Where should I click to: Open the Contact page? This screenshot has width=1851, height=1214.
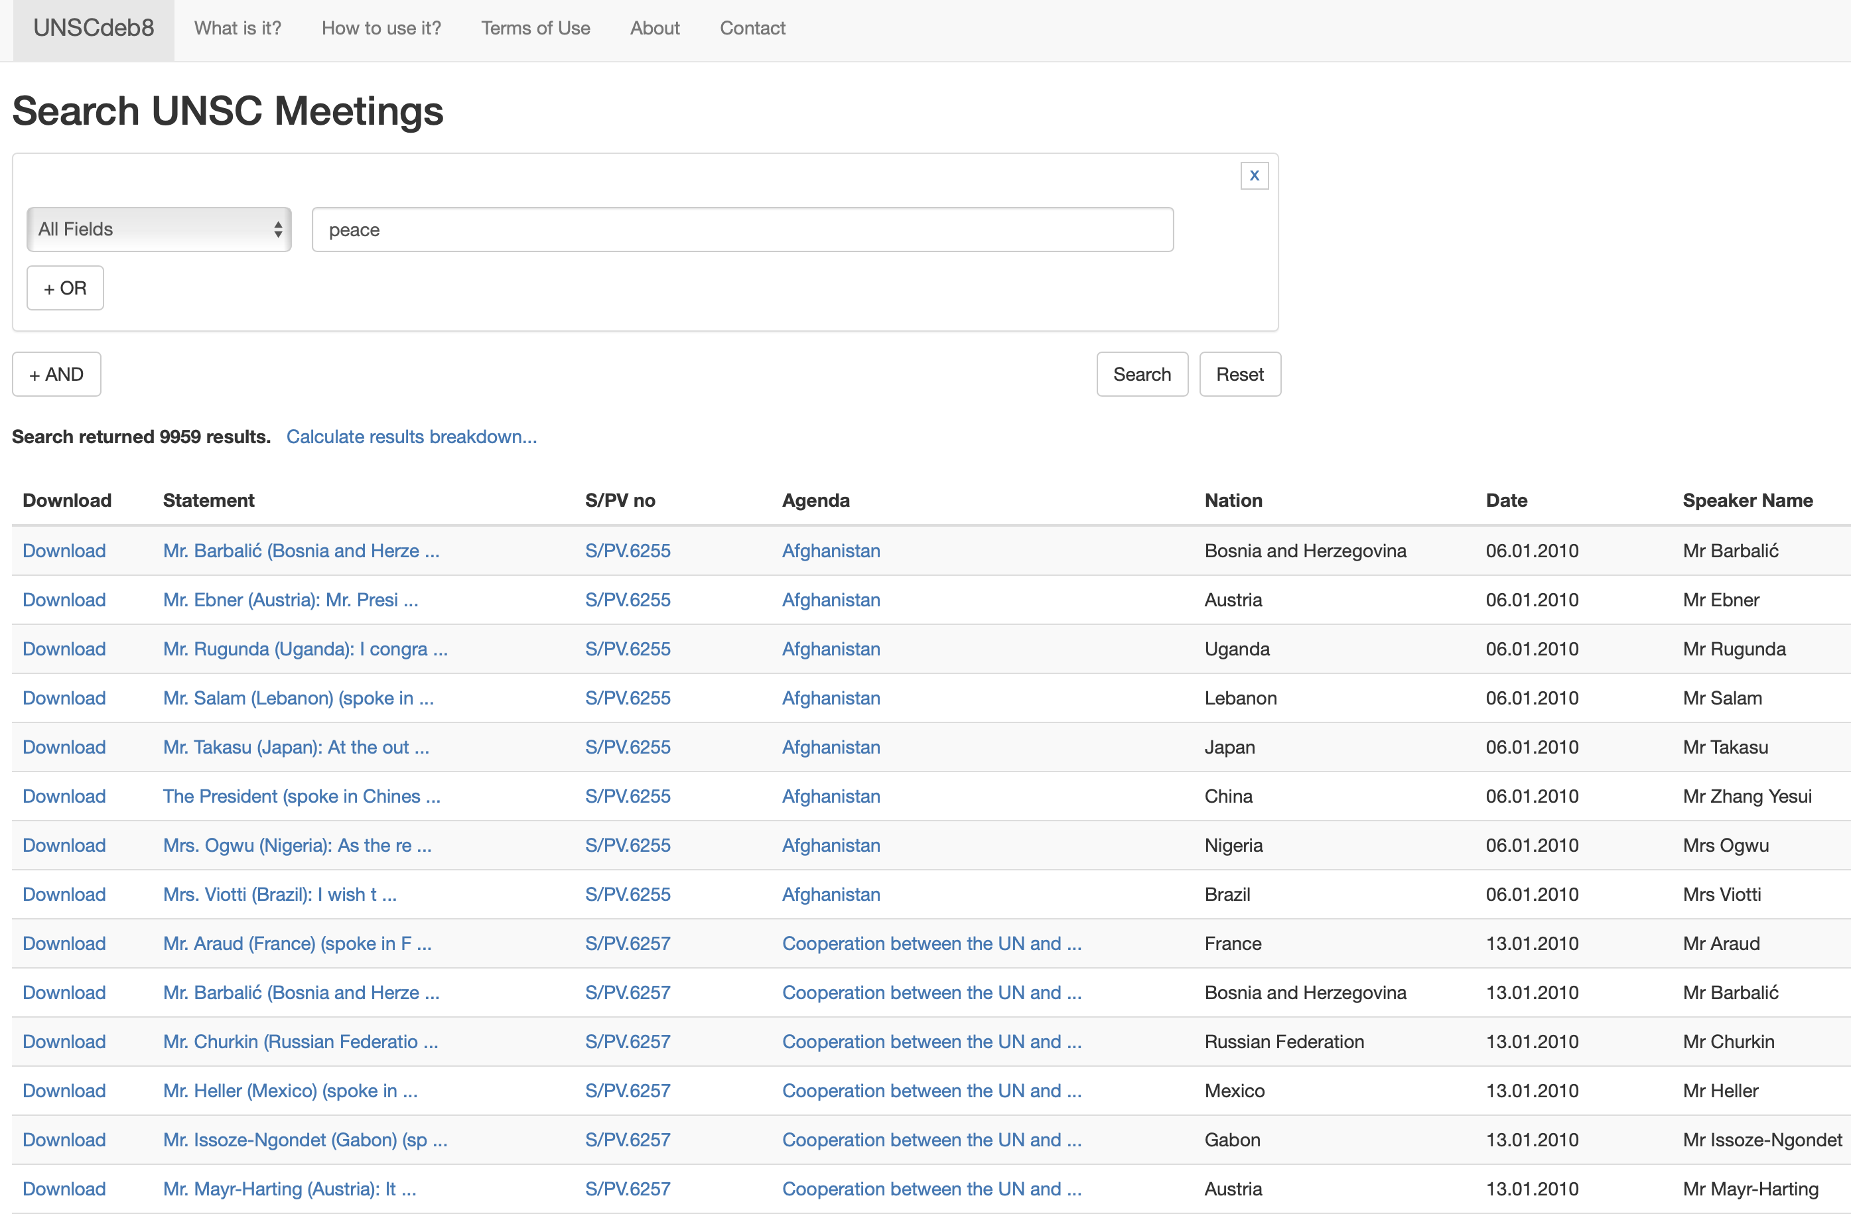point(752,28)
